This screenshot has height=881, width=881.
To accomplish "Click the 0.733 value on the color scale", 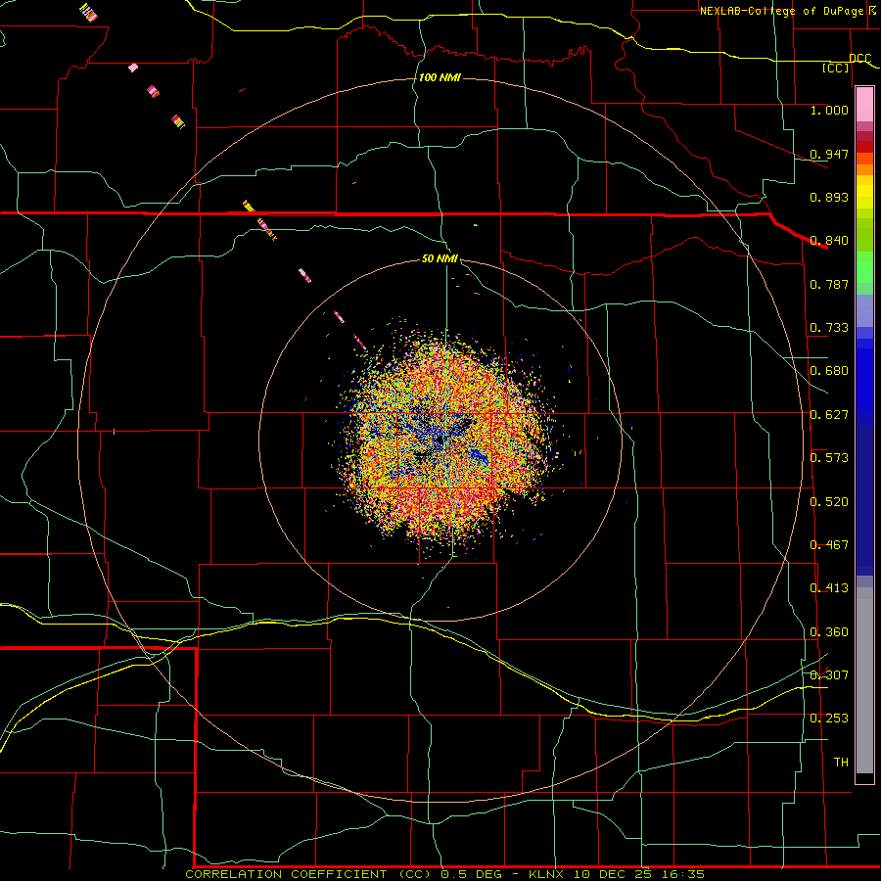I will [x=829, y=328].
